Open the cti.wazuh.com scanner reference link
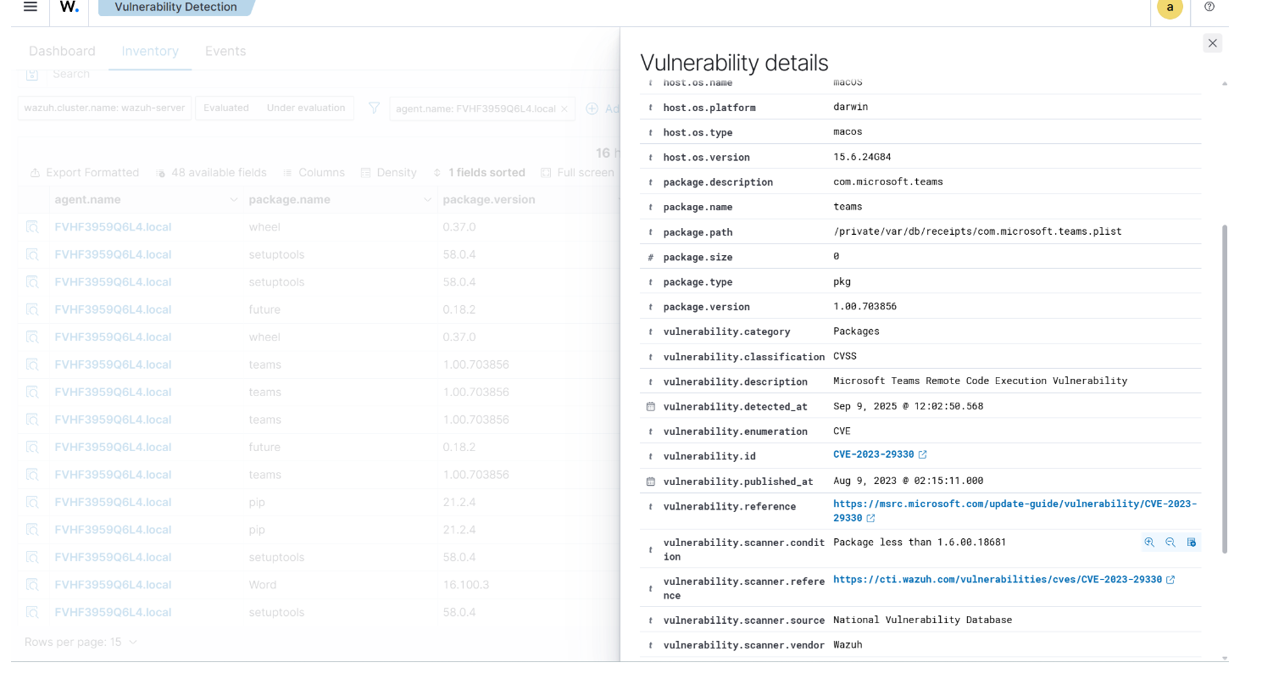 pyautogui.click(x=998, y=580)
